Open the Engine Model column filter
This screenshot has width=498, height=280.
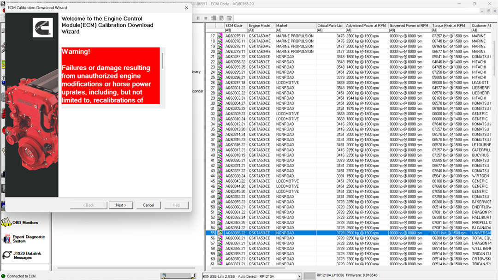click(261, 30)
